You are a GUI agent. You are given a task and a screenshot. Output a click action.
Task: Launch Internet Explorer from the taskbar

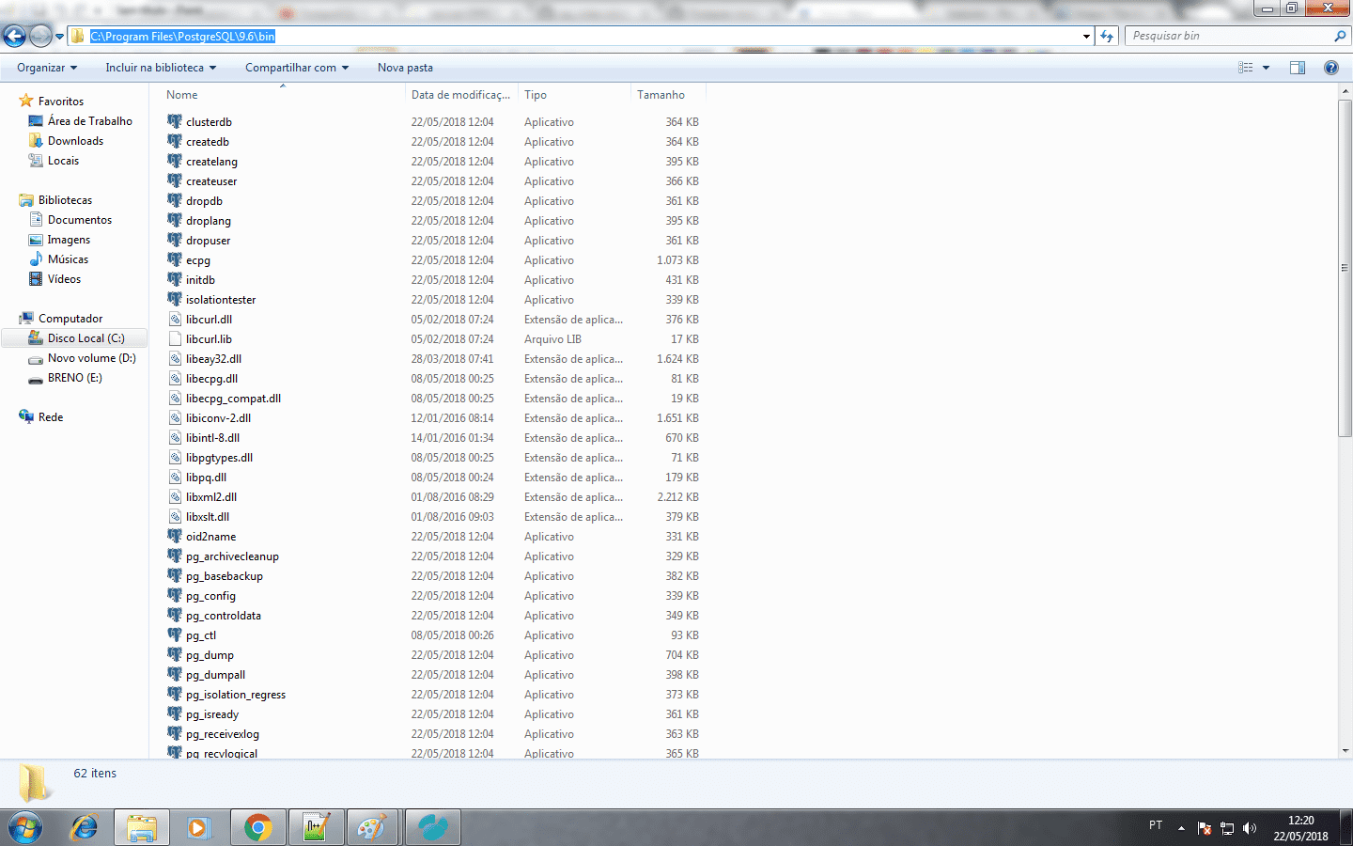coord(85,827)
